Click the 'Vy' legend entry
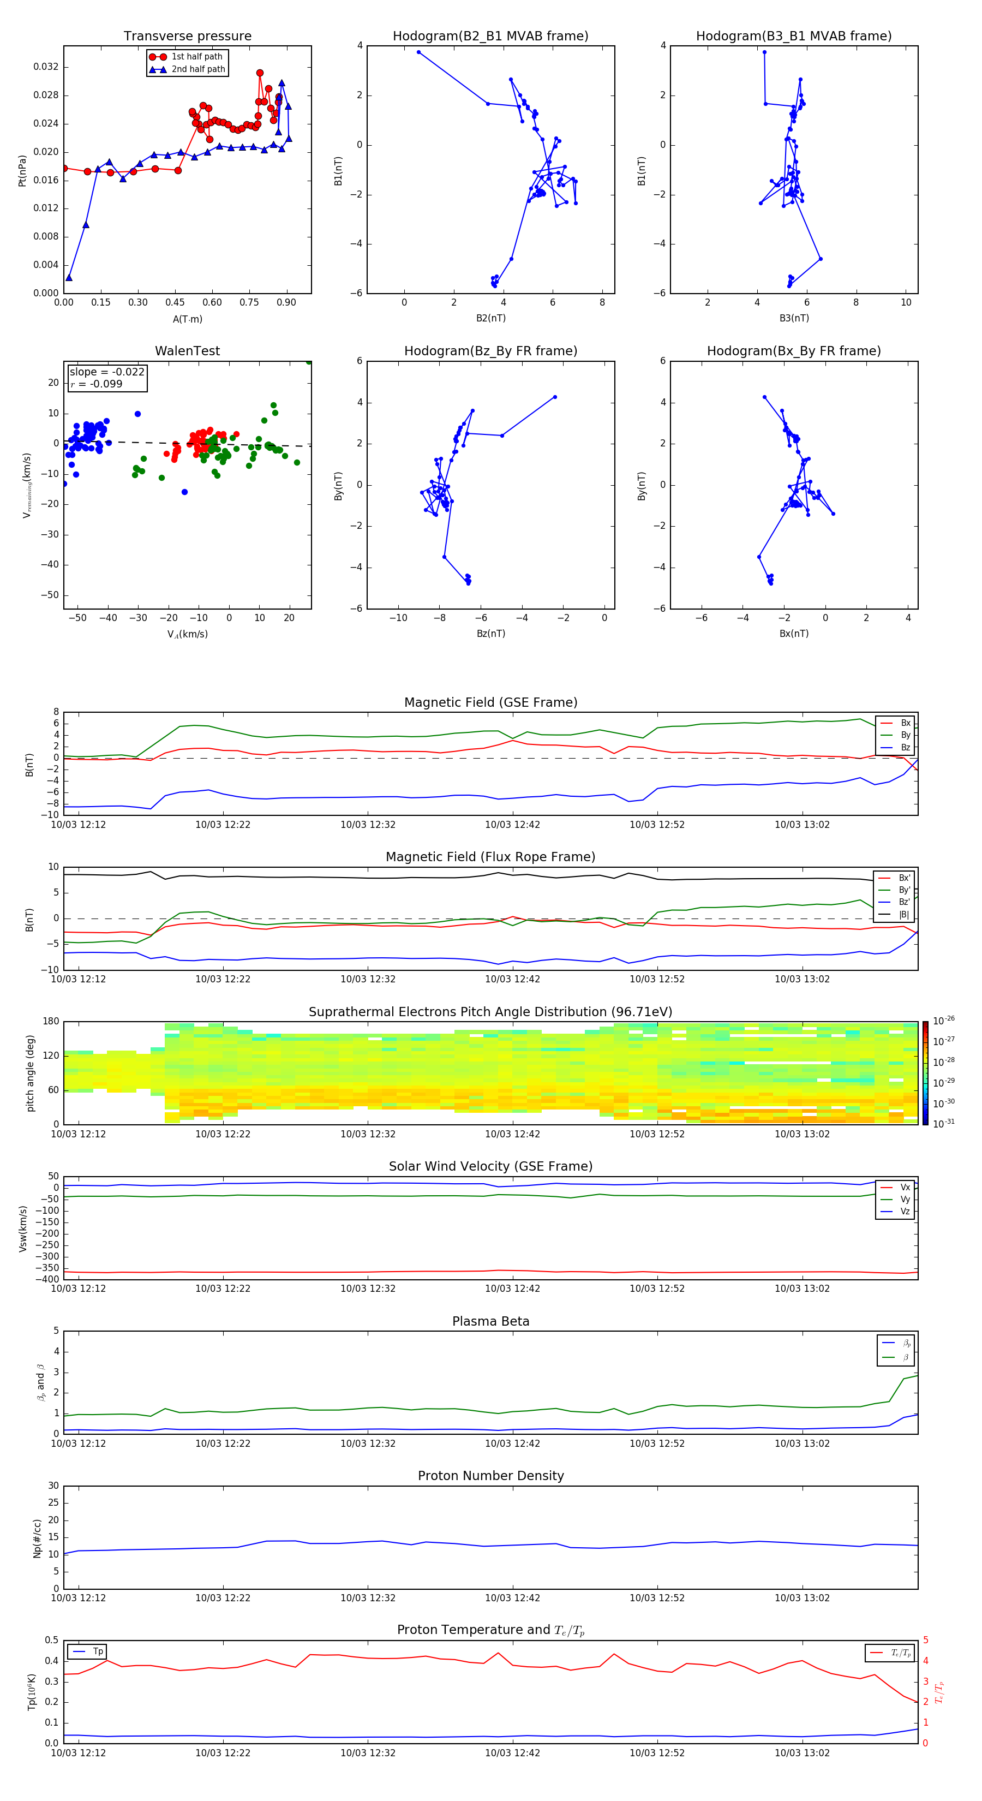The image size is (982, 1801). (895, 1199)
